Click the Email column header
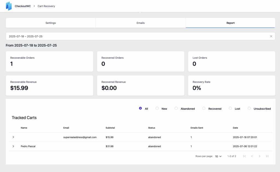 click(x=66, y=128)
